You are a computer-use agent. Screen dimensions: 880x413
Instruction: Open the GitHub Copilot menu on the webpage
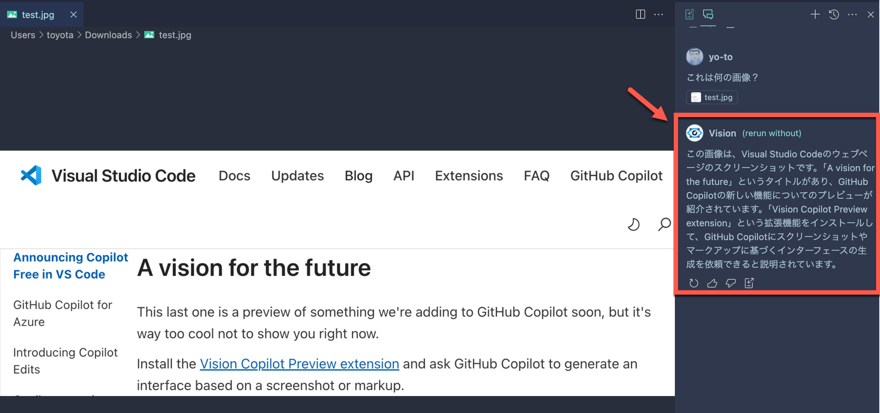(x=616, y=175)
